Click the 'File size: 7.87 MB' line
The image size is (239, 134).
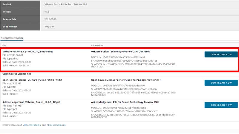coord(12,106)
